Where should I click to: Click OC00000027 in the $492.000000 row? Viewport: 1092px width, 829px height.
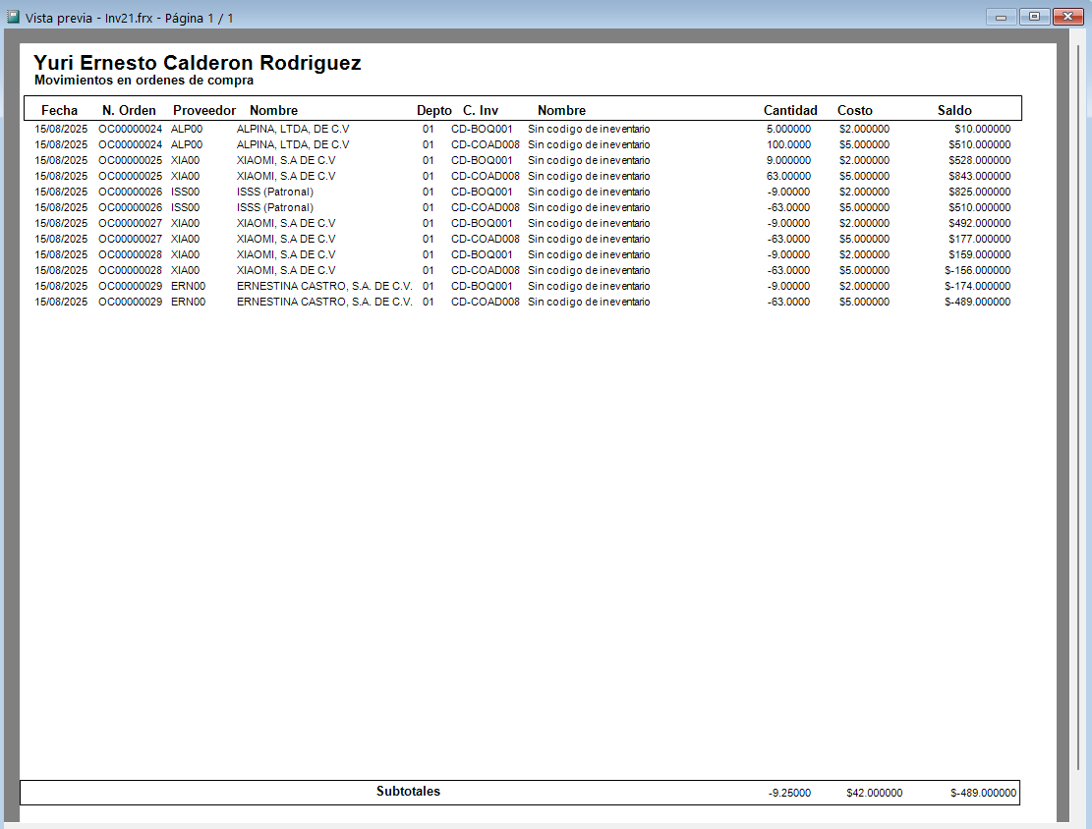[130, 223]
